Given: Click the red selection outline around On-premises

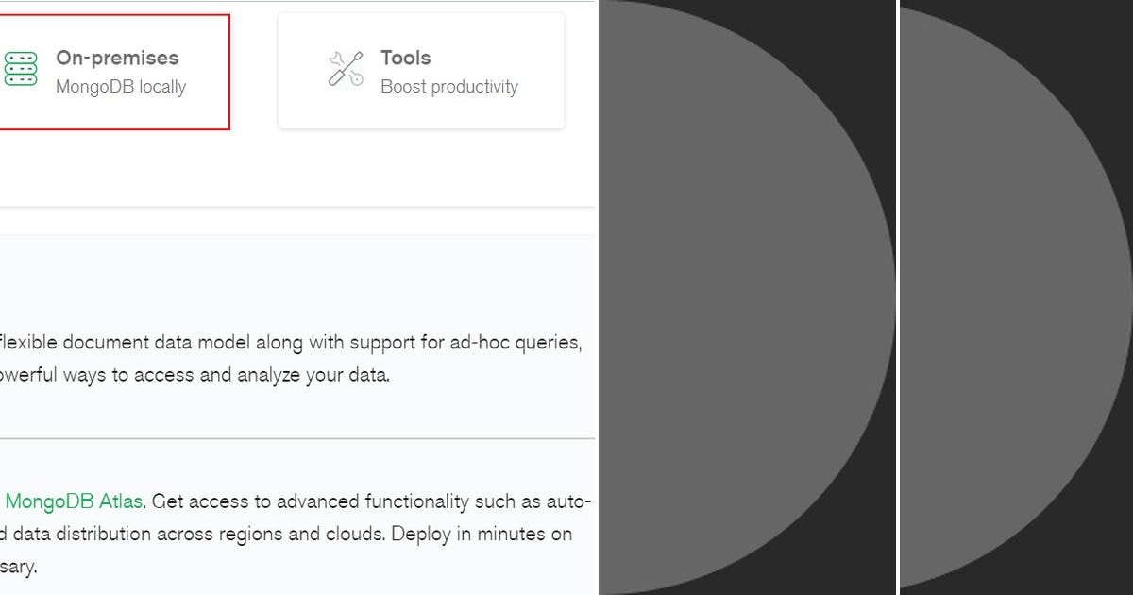Looking at the screenshot, I should (x=231, y=71).
